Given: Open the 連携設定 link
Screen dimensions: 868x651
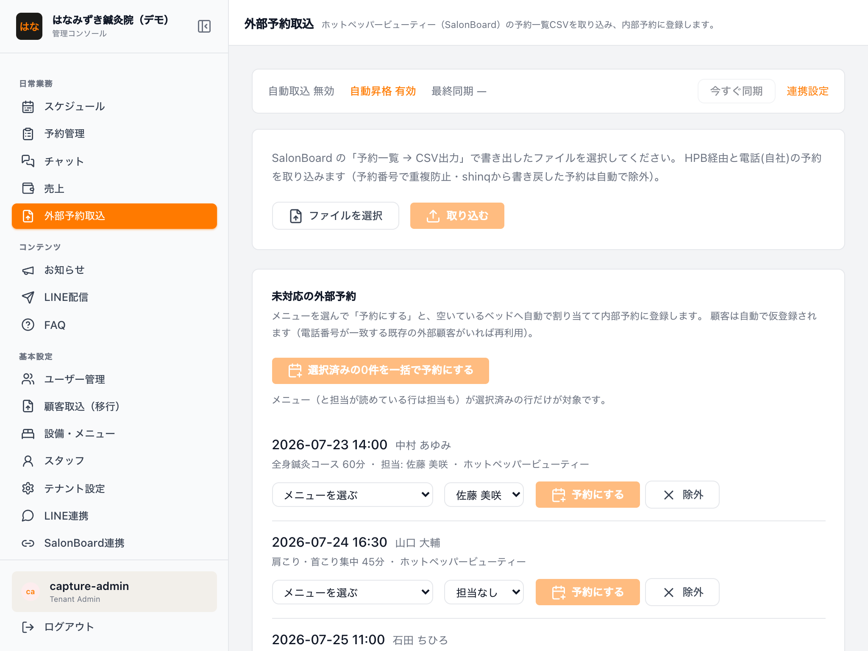Looking at the screenshot, I should click(807, 91).
